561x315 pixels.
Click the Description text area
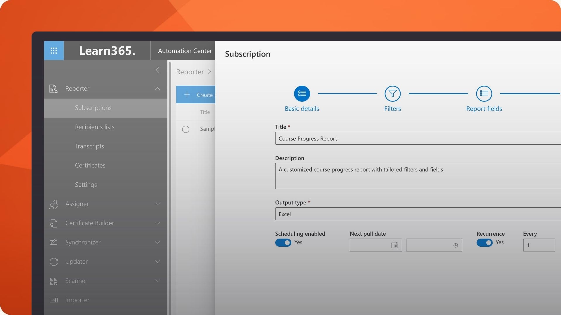[x=418, y=176]
